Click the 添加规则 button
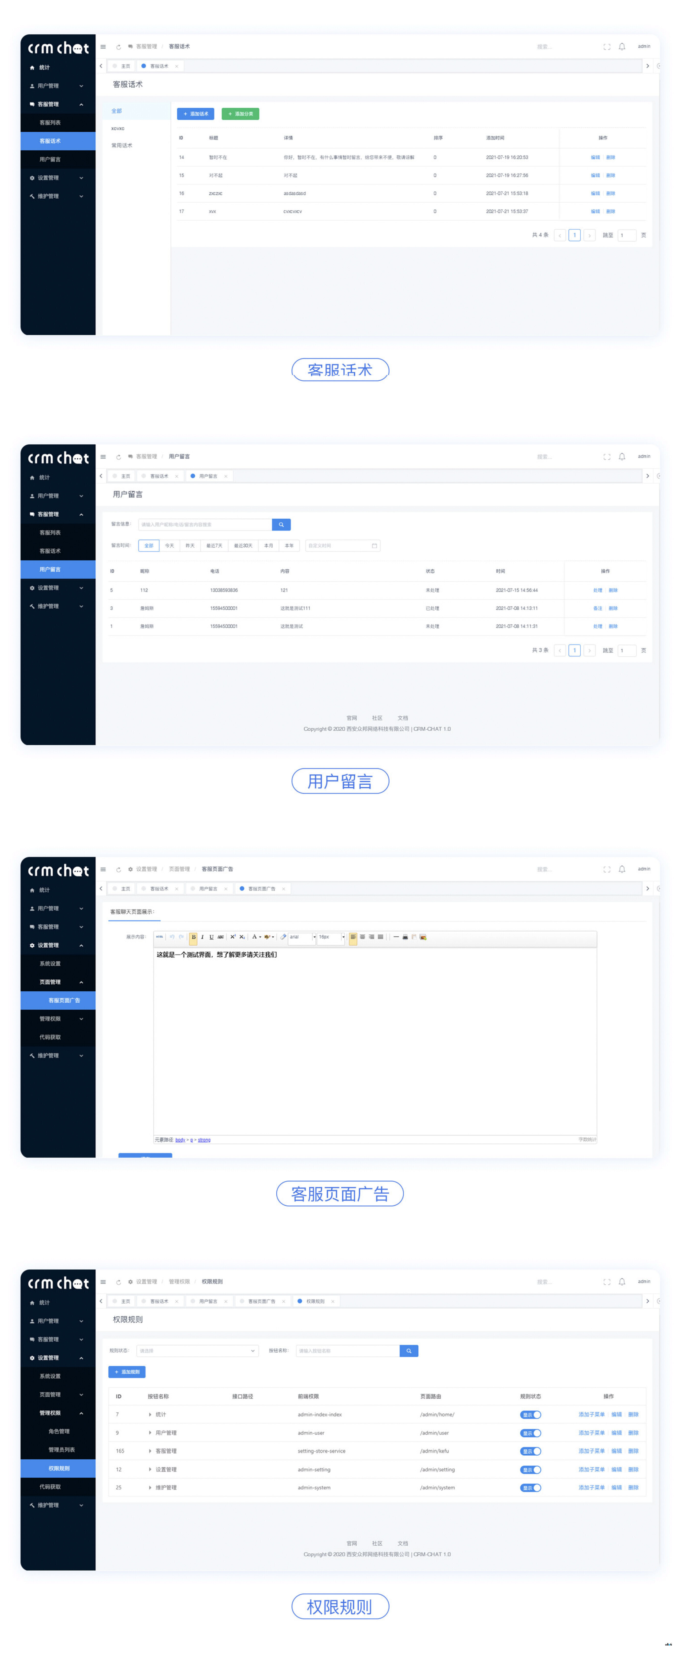This screenshot has width=677, height=1653. click(127, 1372)
